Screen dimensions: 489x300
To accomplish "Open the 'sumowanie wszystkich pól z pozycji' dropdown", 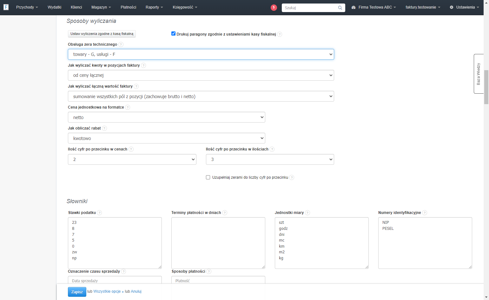I will (201, 96).
